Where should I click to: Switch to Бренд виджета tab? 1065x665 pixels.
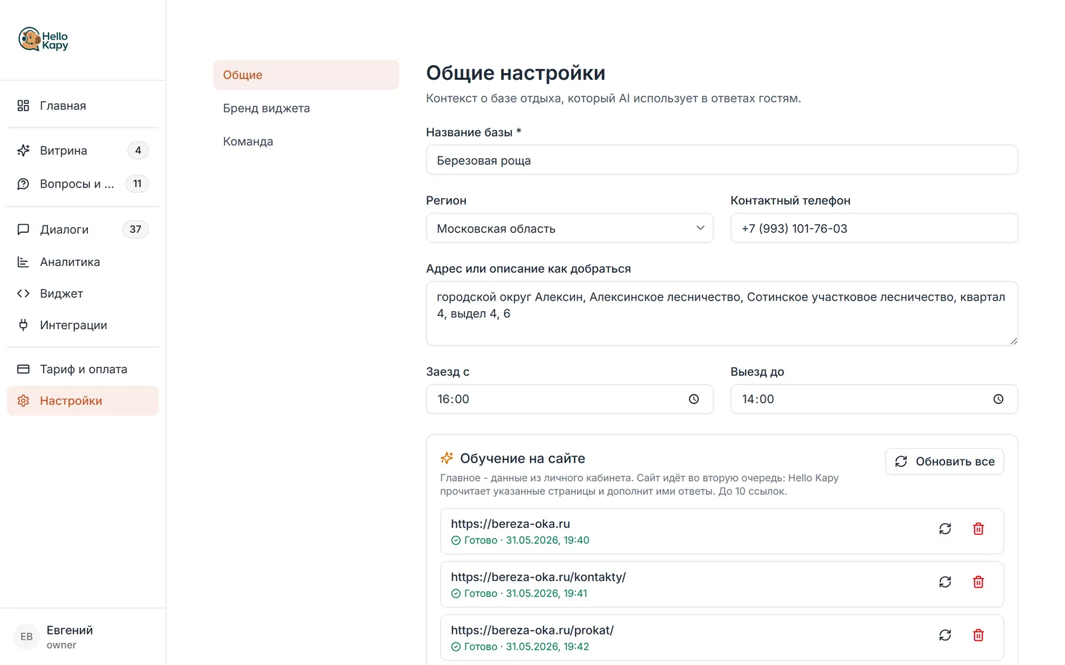306,108
